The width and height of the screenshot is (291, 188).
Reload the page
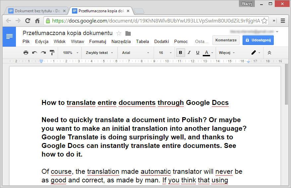(x=28, y=21)
